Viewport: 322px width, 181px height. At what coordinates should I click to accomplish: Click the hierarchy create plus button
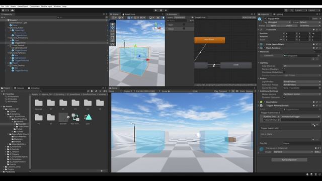click(x=2, y=18)
